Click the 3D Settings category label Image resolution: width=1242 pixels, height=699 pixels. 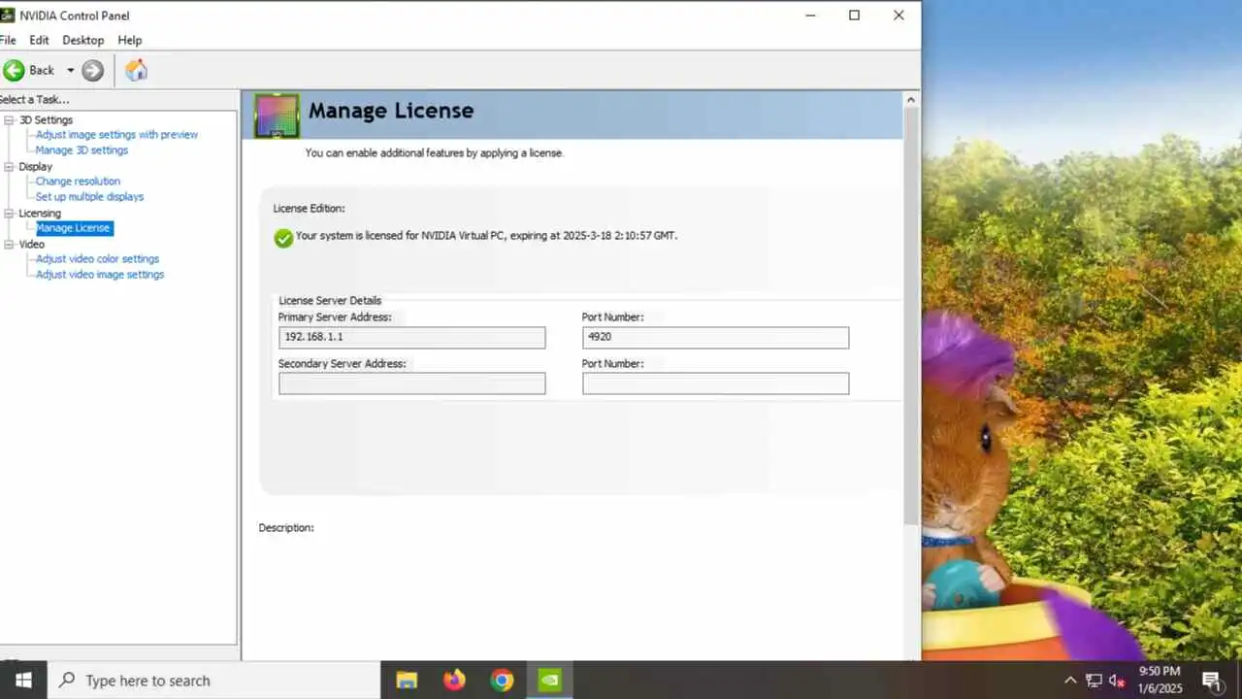[47, 119]
